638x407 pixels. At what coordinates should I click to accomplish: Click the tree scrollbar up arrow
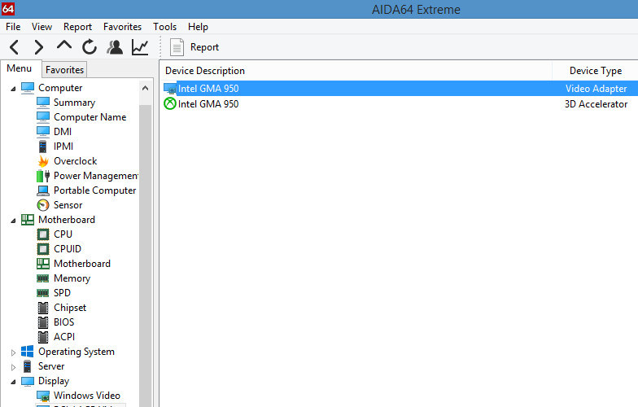coord(145,88)
